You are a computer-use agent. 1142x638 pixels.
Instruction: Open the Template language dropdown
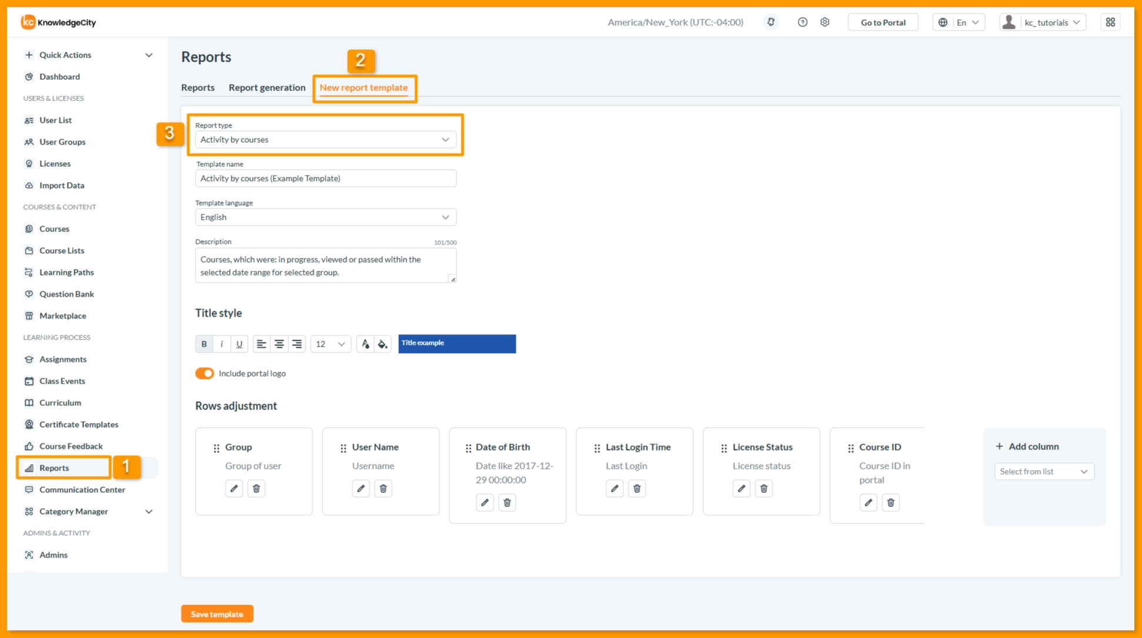[x=325, y=217]
